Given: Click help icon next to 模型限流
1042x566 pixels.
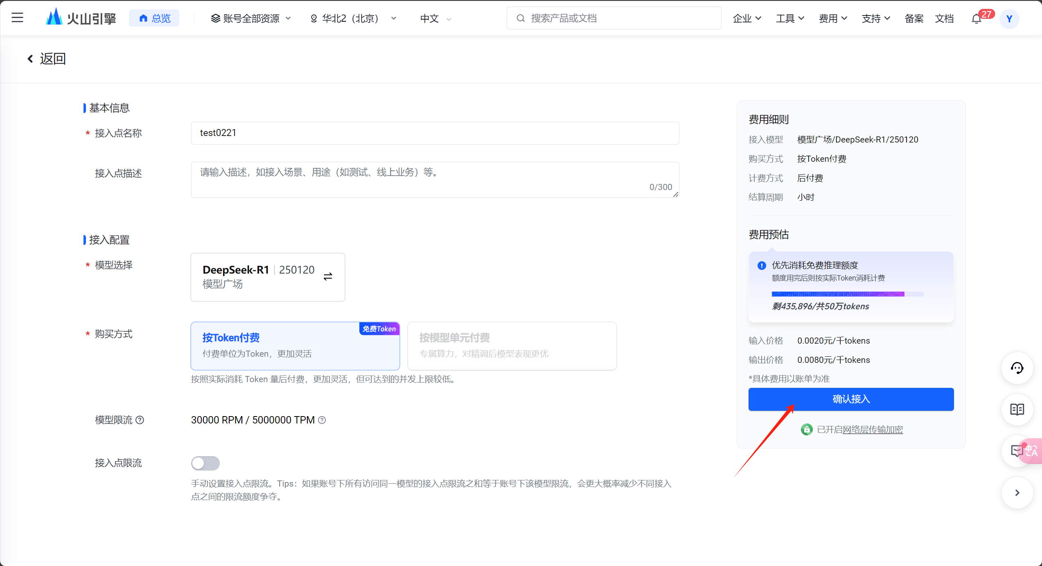Looking at the screenshot, I should coord(140,420).
